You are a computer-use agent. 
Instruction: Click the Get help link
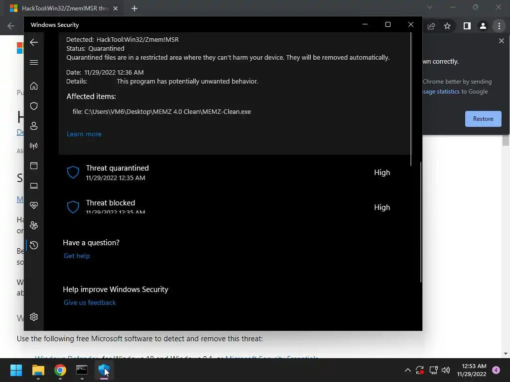[x=76, y=256]
